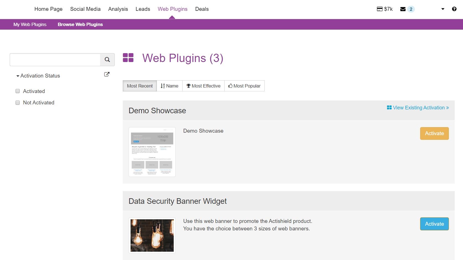The height and width of the screenshot is (260, 463).
Task: Open the Social Media menu
Action: coord(85,9)
